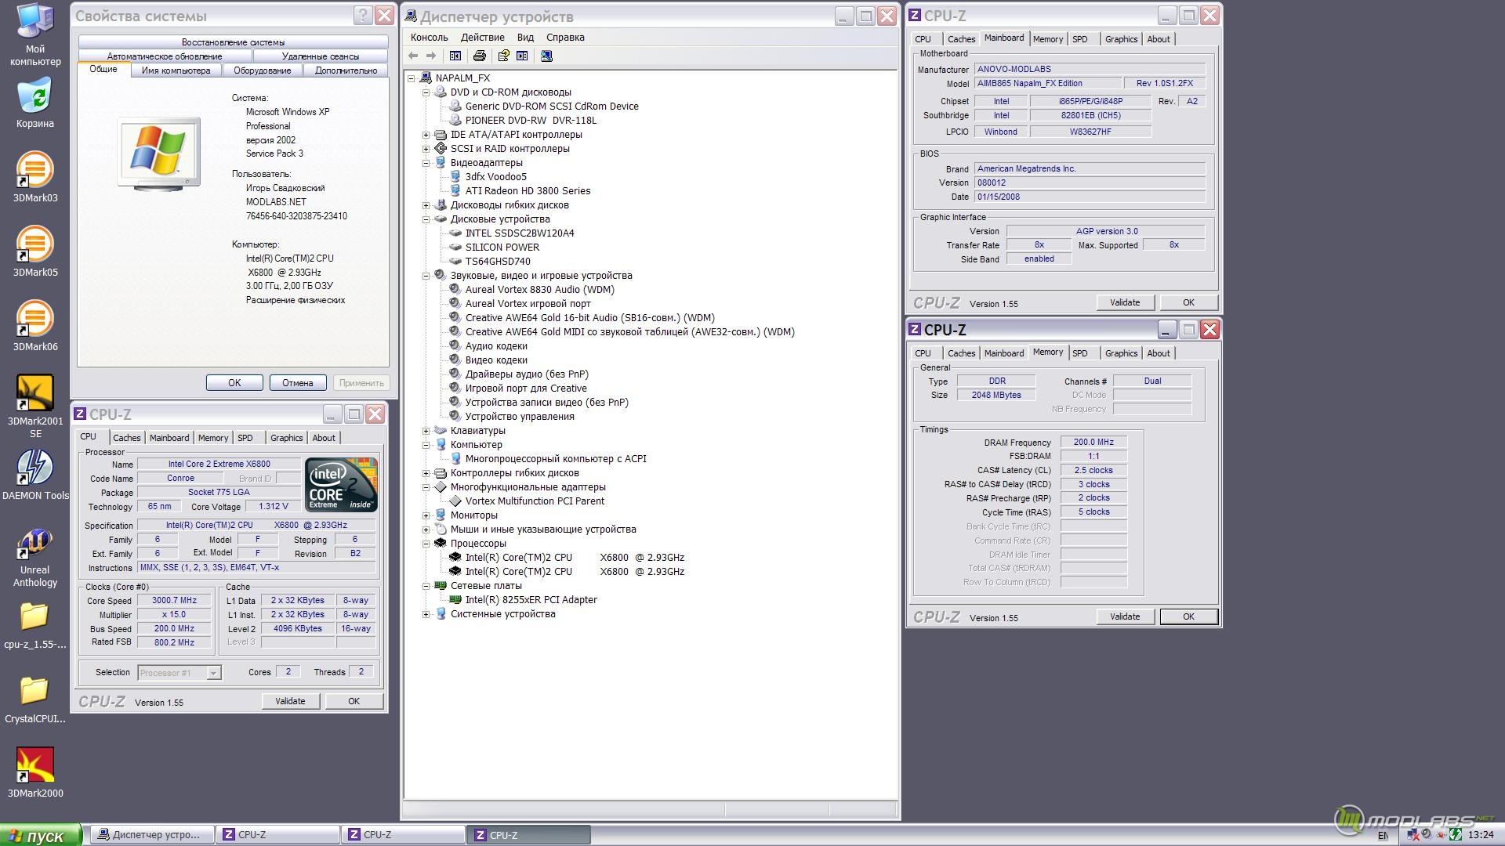
Task: Click the DRAM Frequency 200.0 MHz value
Action: (1093, 443)
